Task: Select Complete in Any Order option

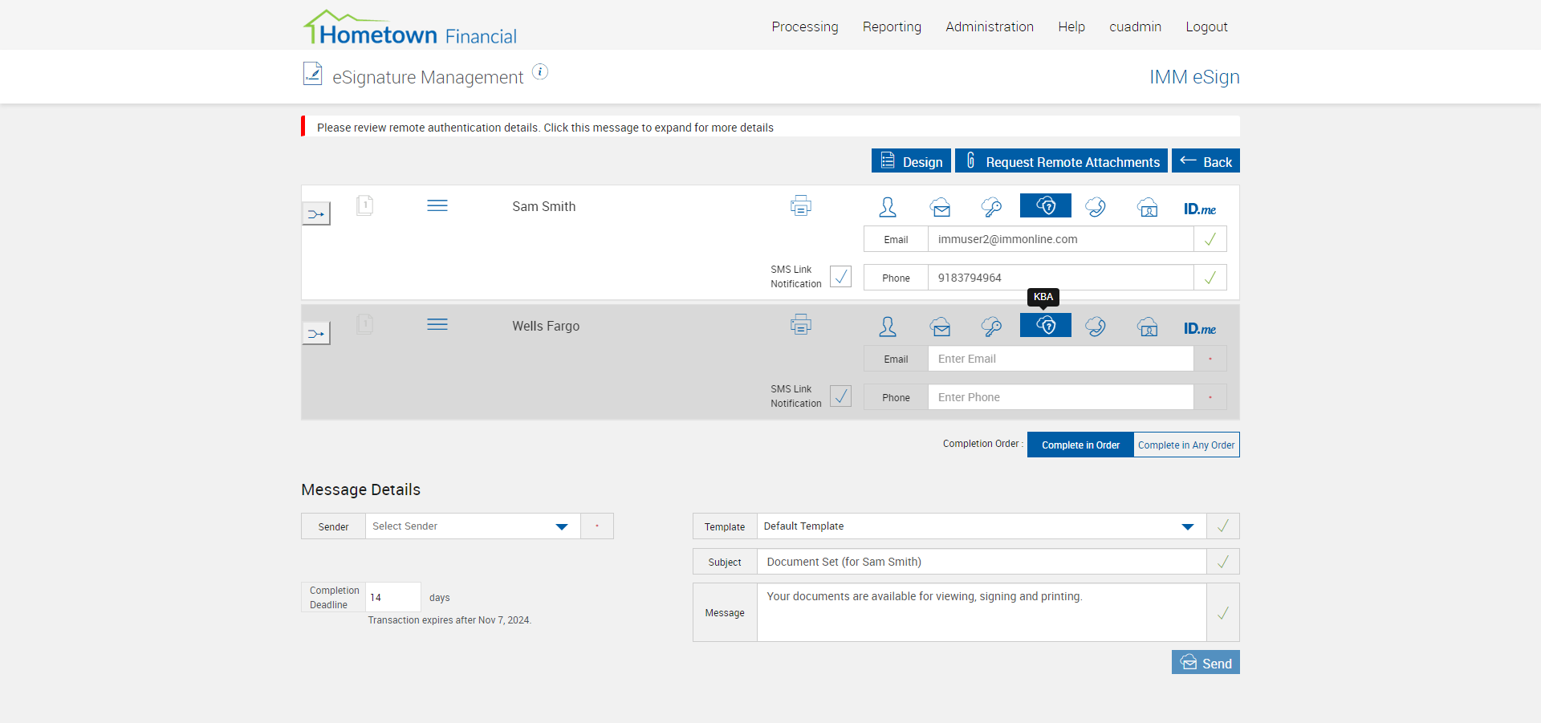Action: point(1186,445)
